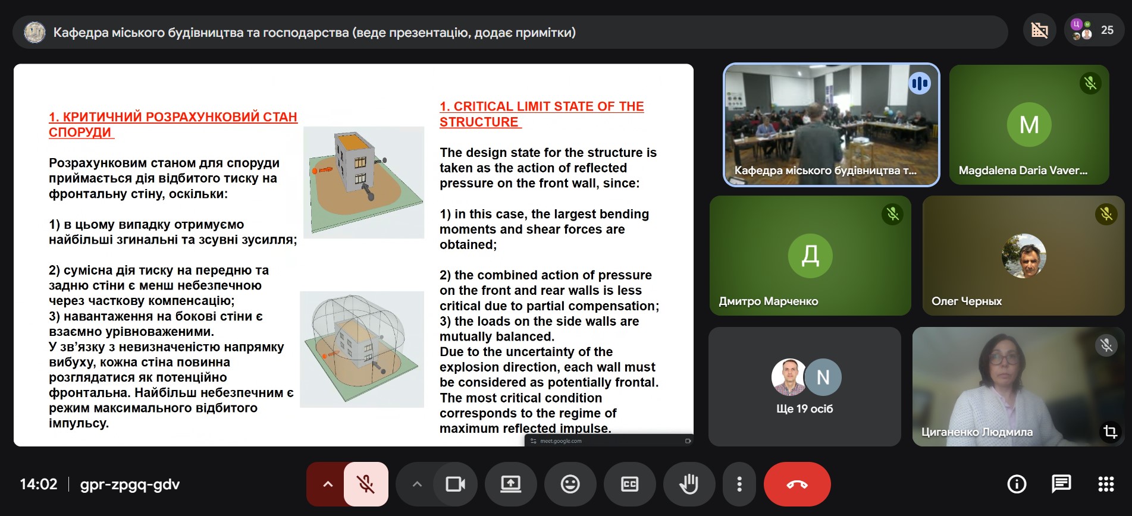Unmute the microphone button
Viewport: 1132px width, 516px height.
point(366,484)
